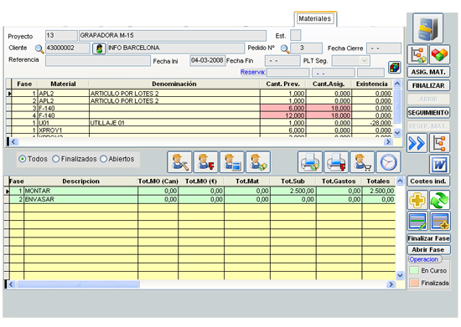
Task: Click the add row icon with plus
Action: pyautogui.click(x=439, y=222)
